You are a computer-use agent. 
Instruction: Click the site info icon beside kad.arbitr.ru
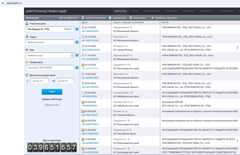click(3, 3)
